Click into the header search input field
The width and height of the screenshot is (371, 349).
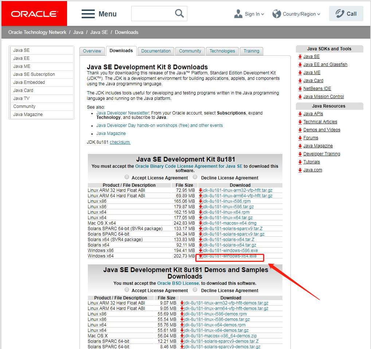153,13
